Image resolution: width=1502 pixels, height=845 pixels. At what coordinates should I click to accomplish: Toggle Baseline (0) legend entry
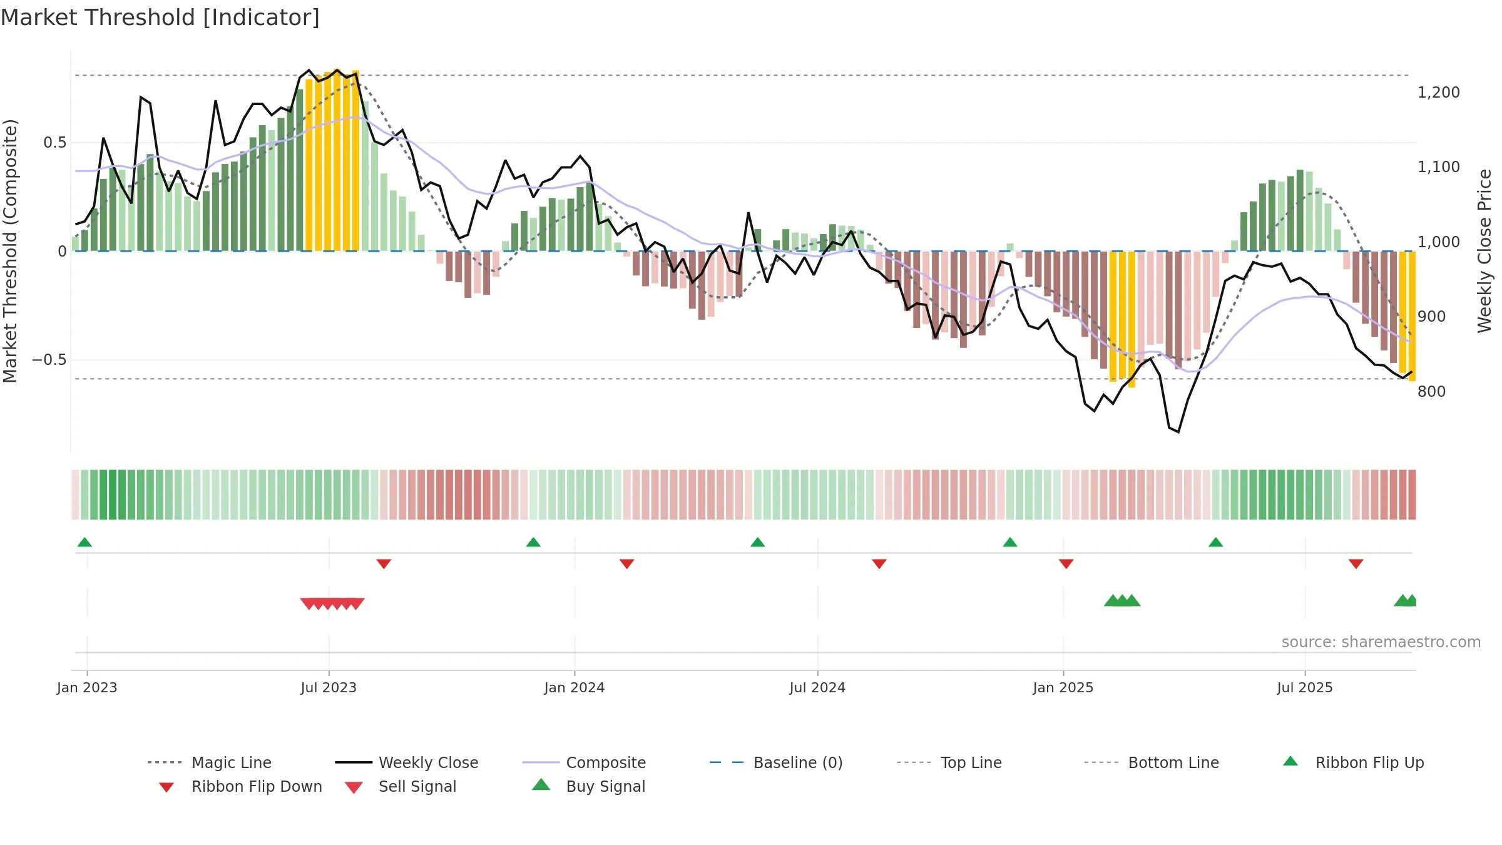[x=776, y=762]
